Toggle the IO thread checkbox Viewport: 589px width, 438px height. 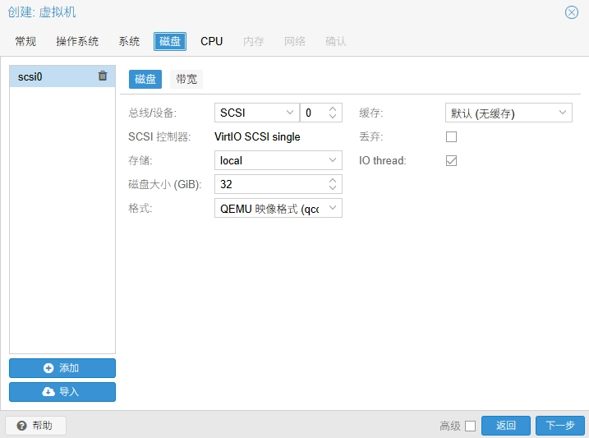pyautogui.click(x=451, y=160)
